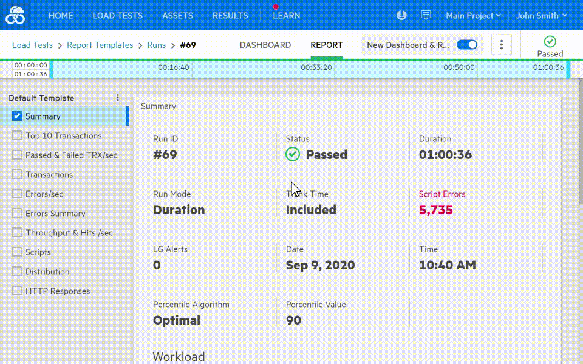Switch to the Dashboard tab
The width and height of the screenshot is (583, 364).
(x=265, y=45)
